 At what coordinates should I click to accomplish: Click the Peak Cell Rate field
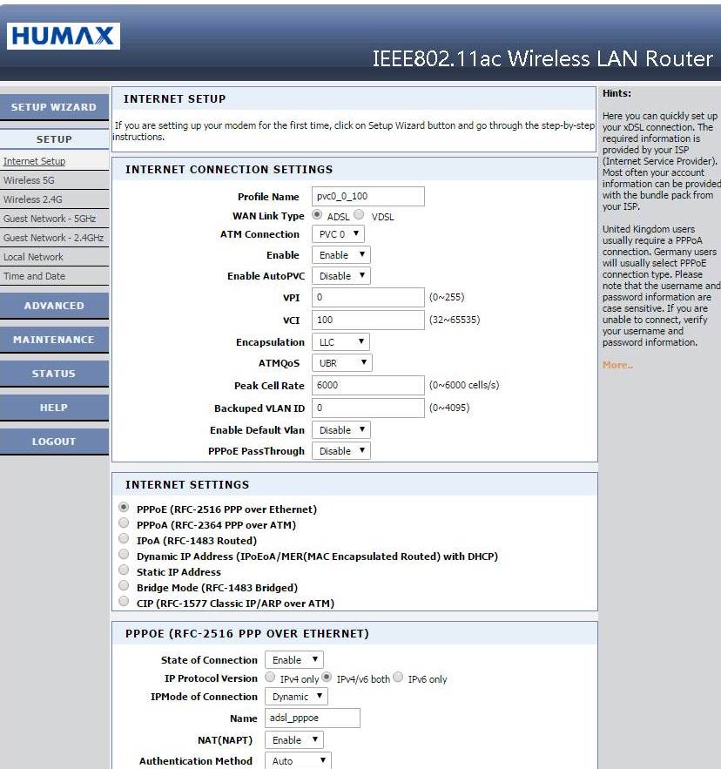[x=367, y=385]
